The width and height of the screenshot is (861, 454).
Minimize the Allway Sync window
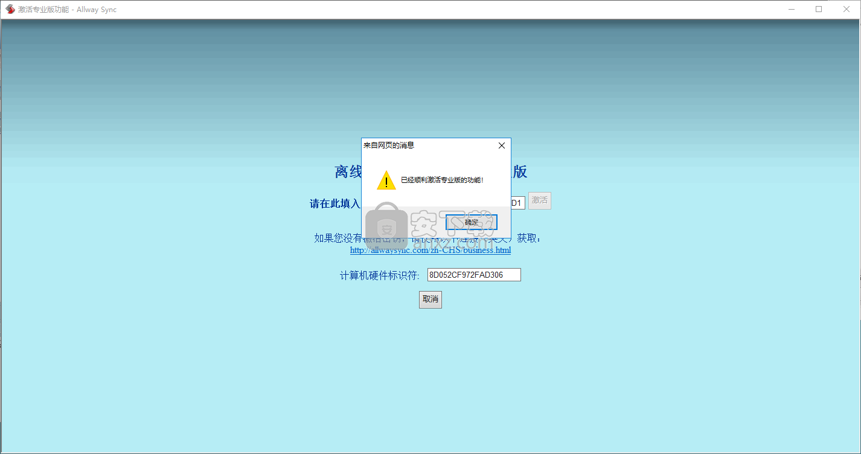point(791,9)
